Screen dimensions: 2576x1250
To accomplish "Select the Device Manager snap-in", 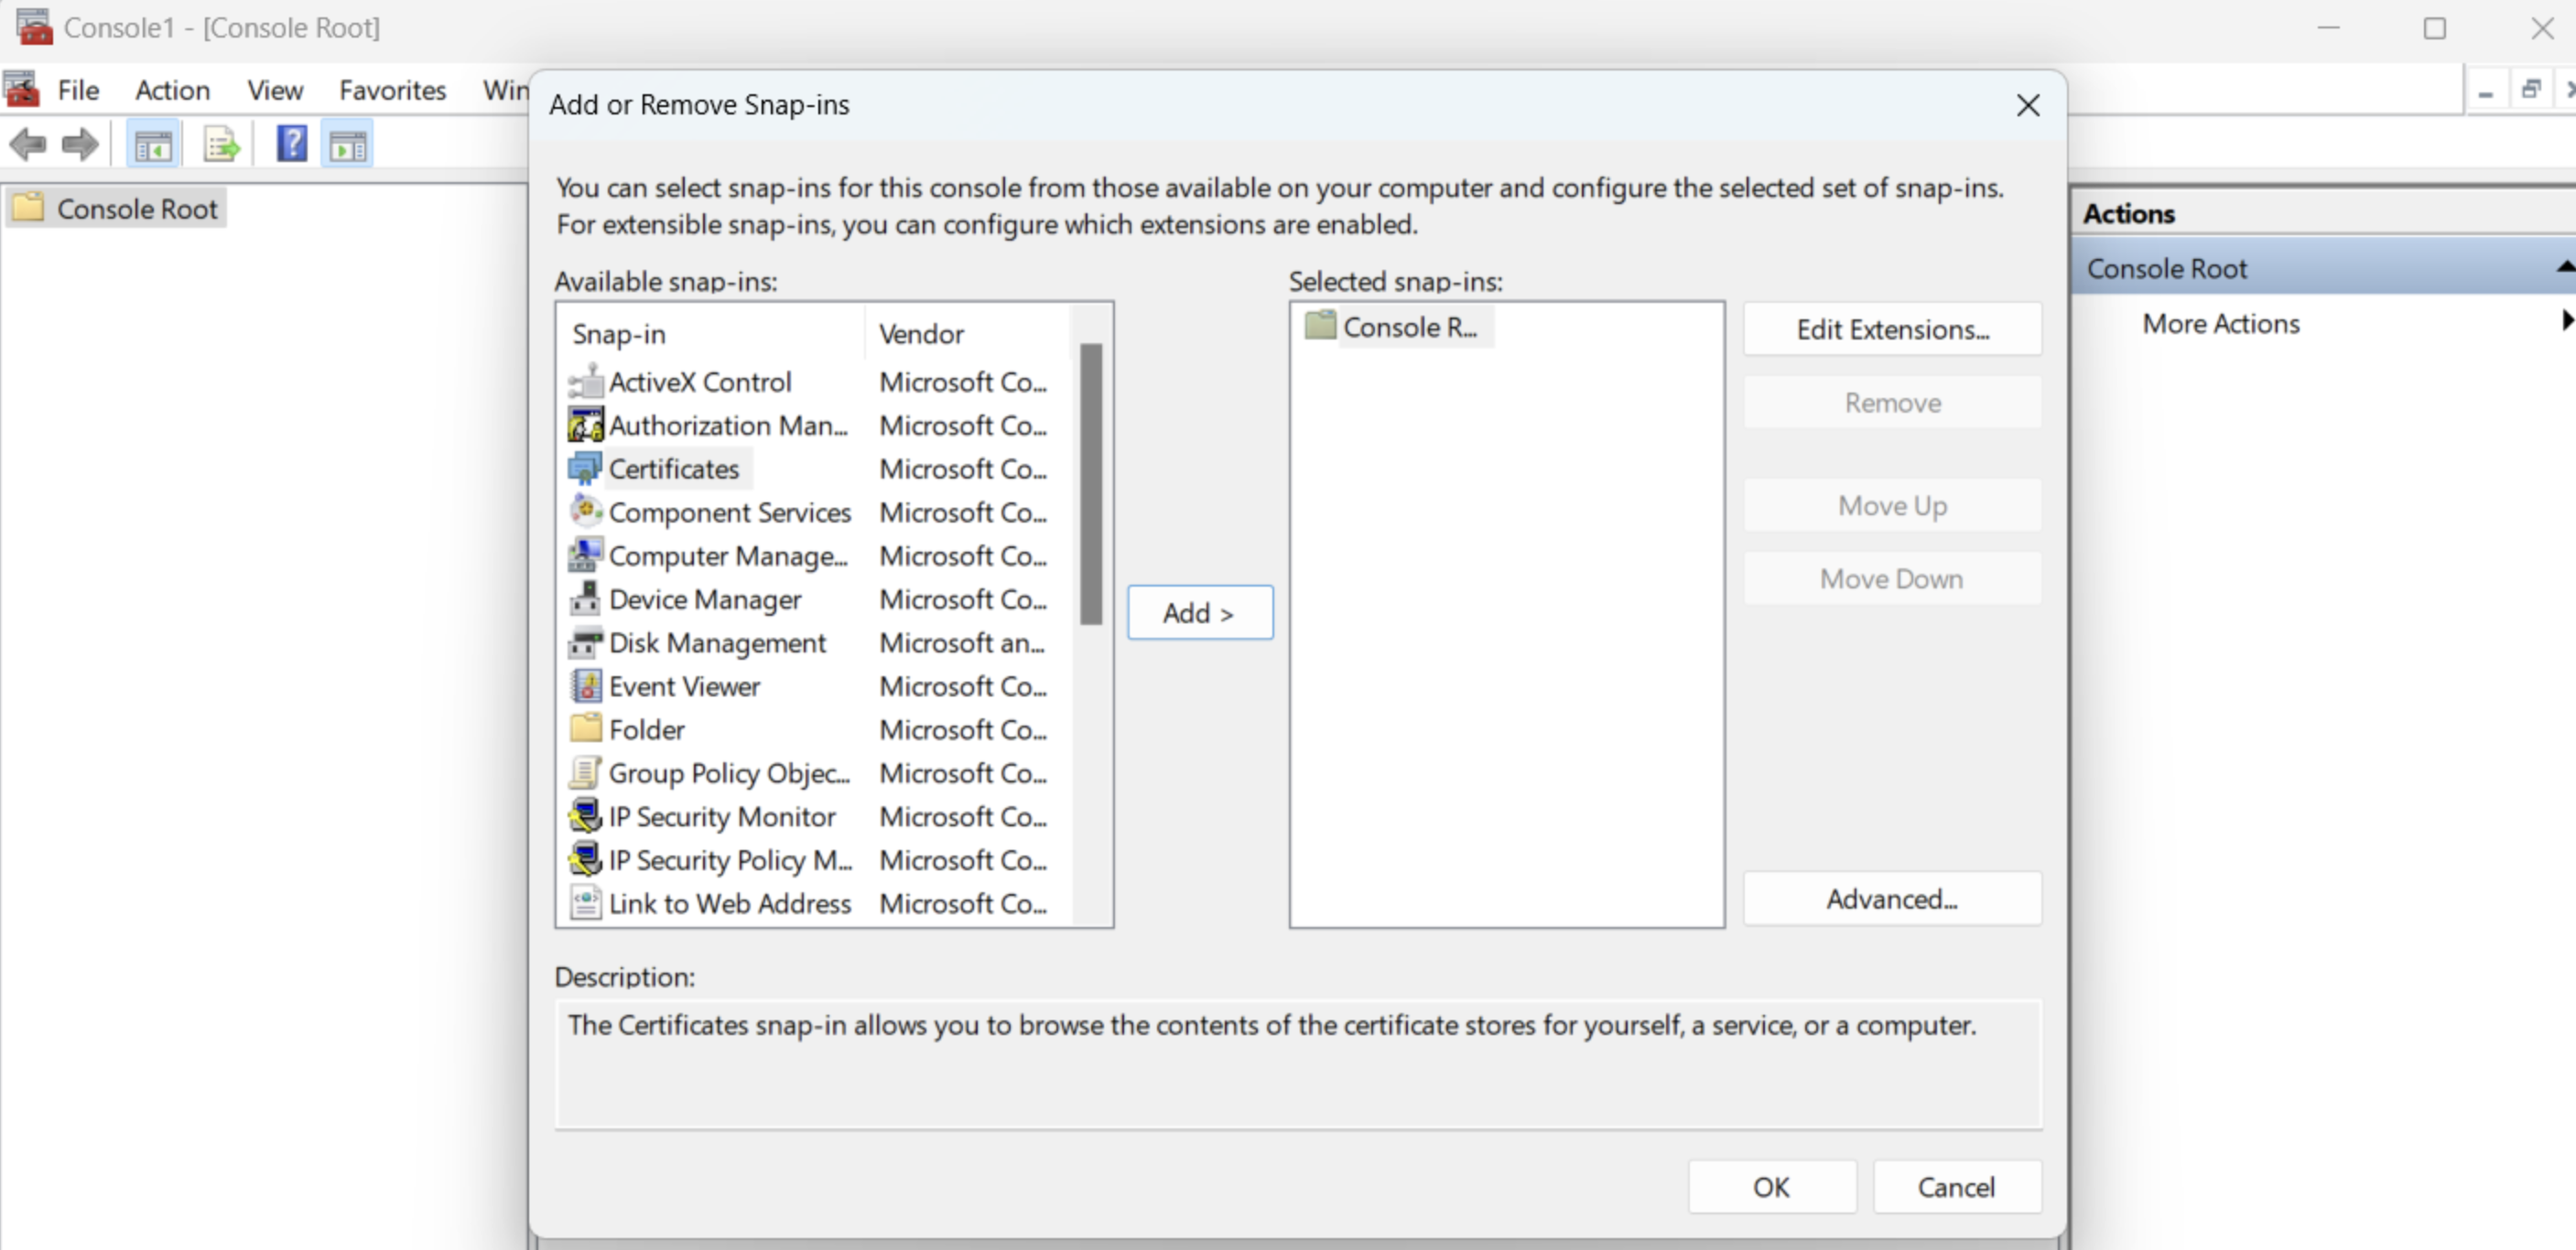I will click(x=704, y=600).
